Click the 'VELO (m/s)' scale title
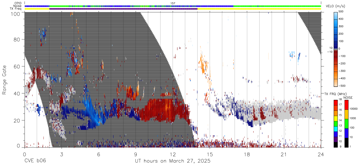Viewport: 361px width, 167px height. 335,7
